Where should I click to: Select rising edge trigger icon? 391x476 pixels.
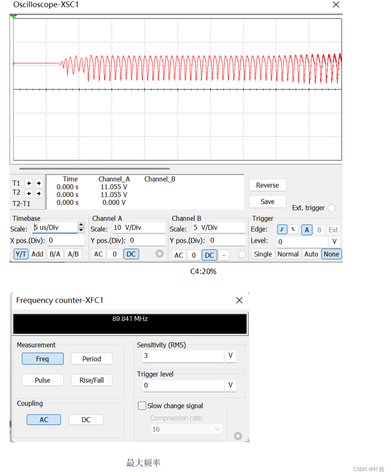pyautogui.click(x=282, y=229)
